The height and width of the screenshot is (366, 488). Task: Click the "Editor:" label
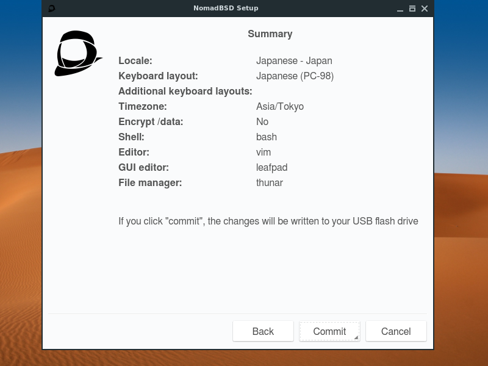tap(134, 152)
